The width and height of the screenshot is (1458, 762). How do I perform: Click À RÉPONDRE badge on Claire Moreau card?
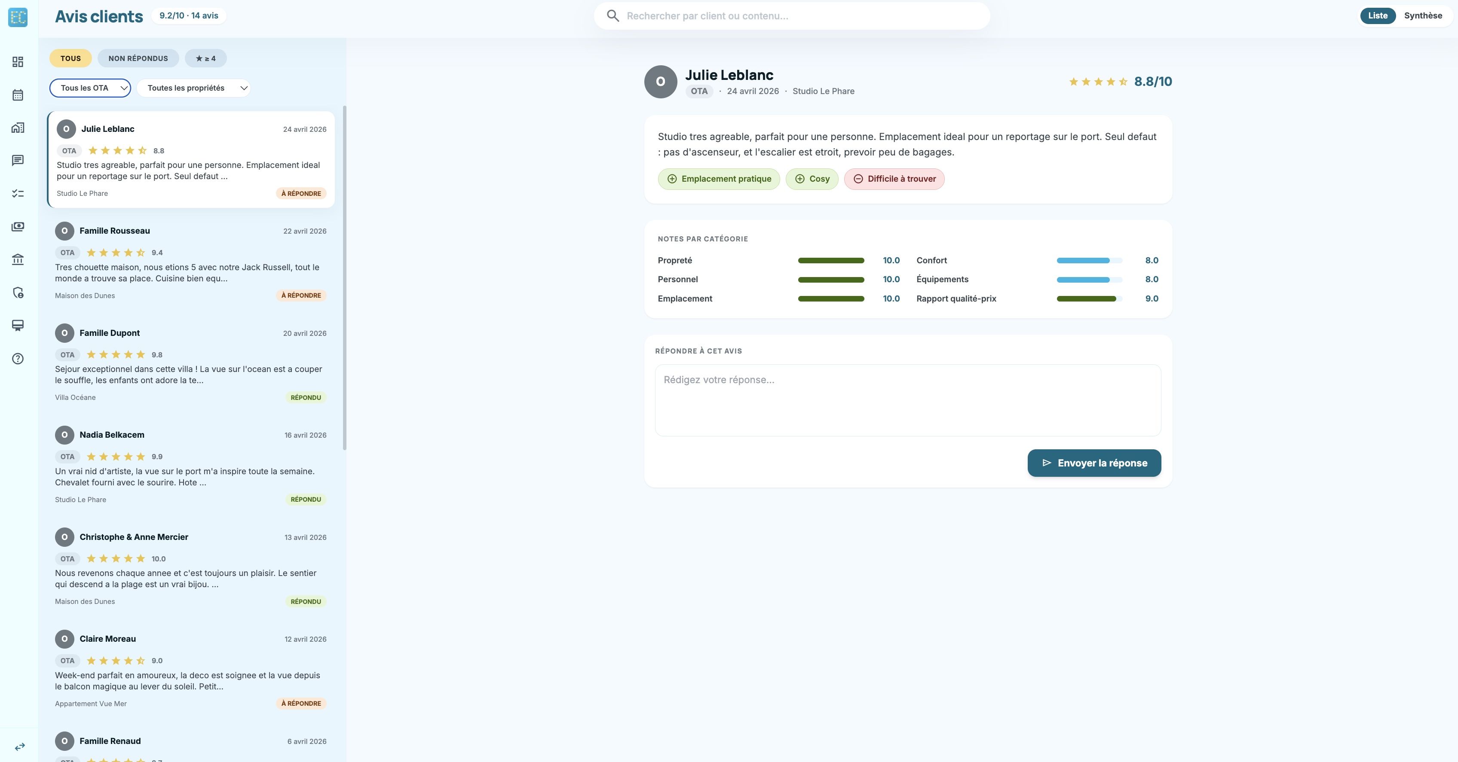(301, 704)
